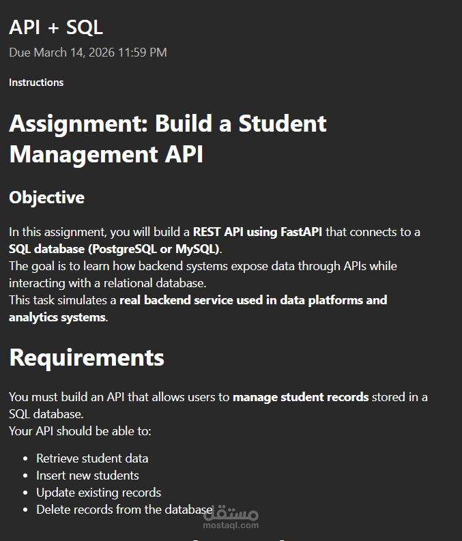
Task: Click "Delete records from the database" list item
Action: click(x=124, y=510)
